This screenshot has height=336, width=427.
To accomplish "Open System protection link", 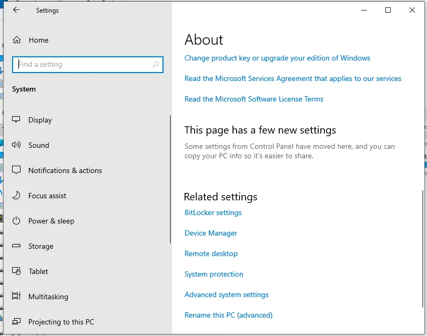I will point(214,274).
